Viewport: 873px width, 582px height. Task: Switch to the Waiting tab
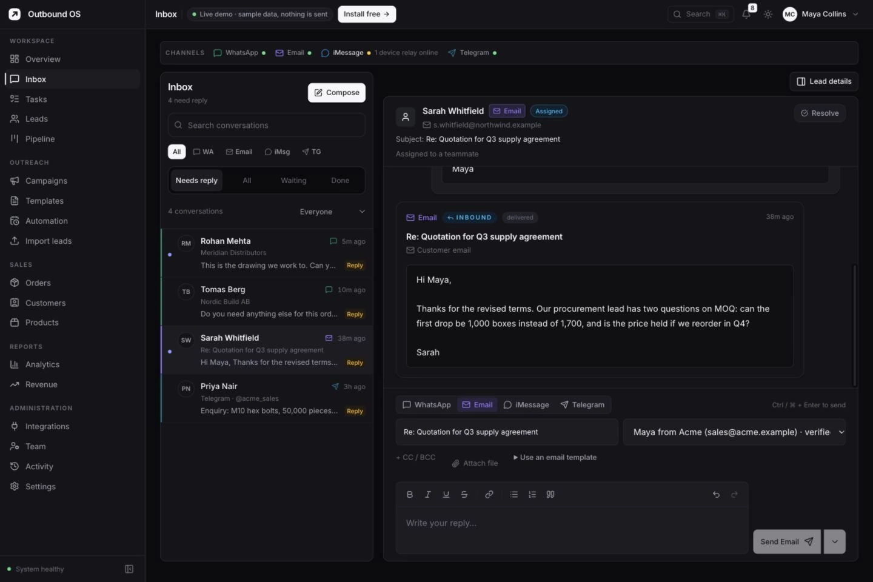click(x=293, y=181)
